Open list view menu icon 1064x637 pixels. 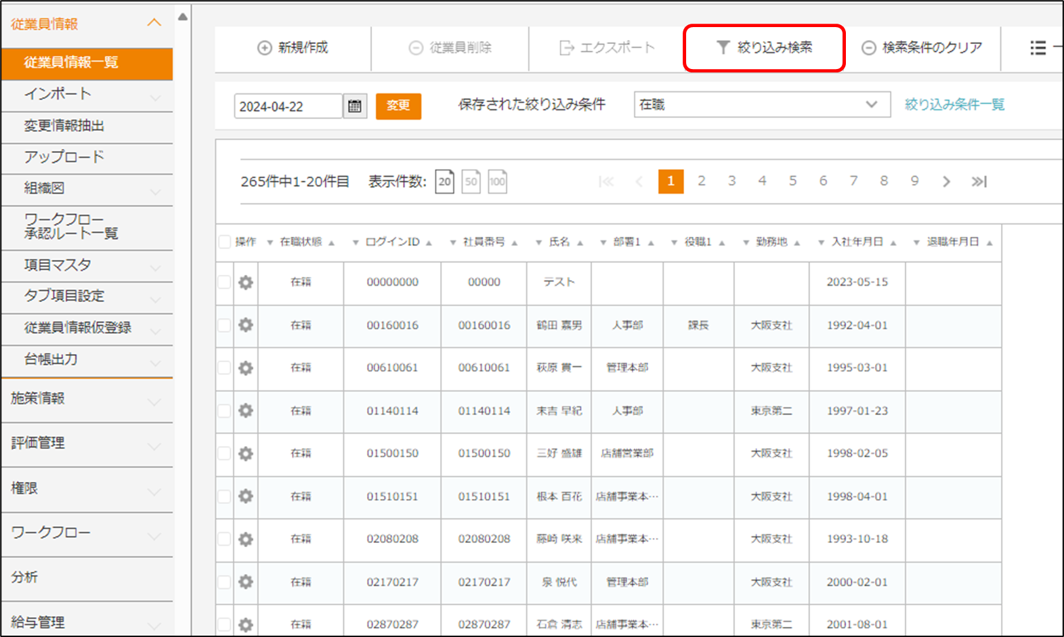[1038, 47]
